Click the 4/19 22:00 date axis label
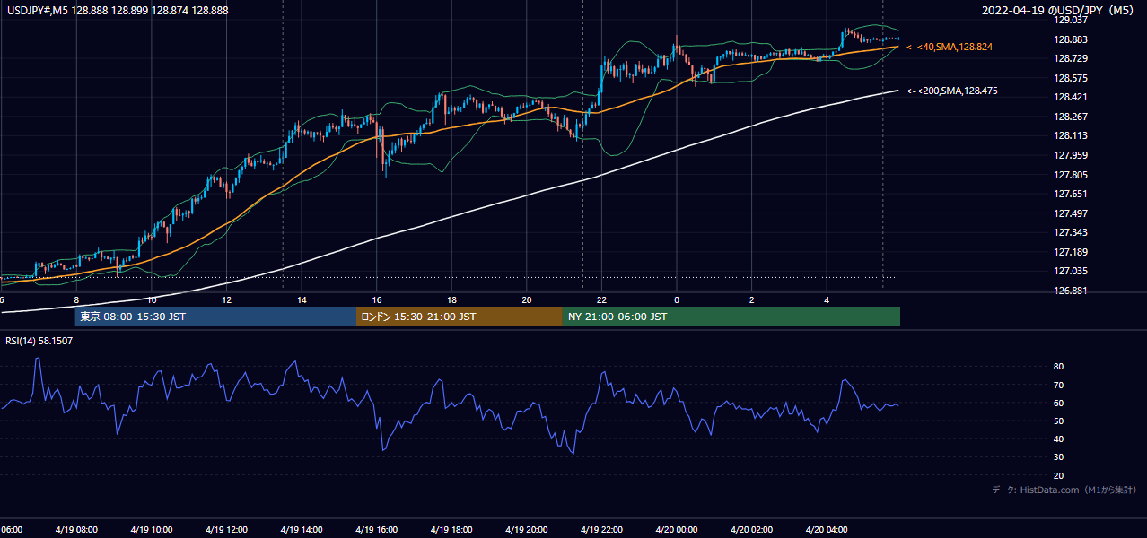 tap(601, 530)
